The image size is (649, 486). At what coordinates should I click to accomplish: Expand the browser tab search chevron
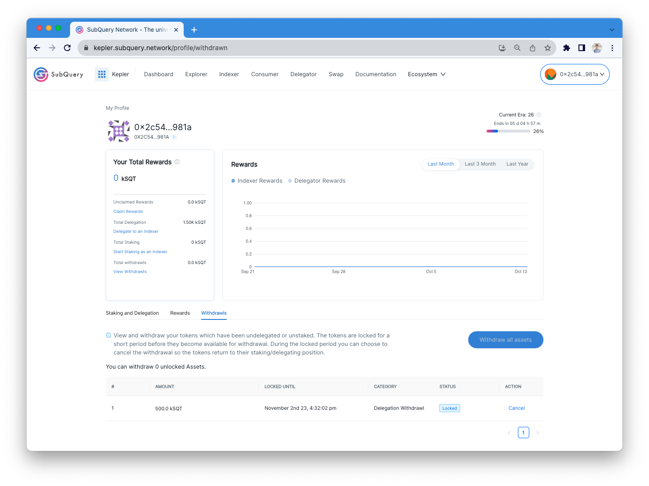coord(612,30)
